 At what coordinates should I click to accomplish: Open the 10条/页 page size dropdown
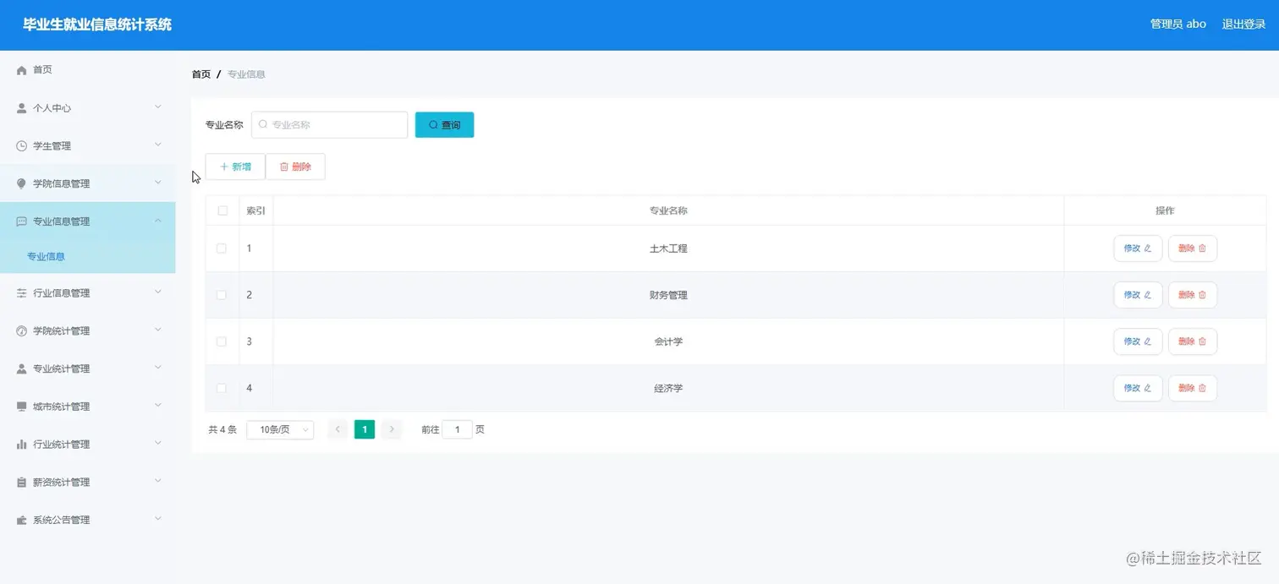(280, 429)
